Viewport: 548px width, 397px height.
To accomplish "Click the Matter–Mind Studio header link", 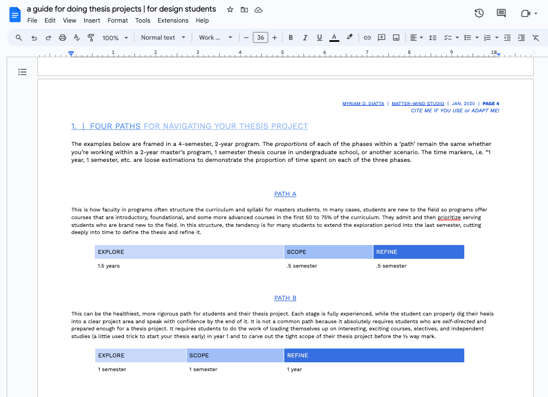I will 417,104.
